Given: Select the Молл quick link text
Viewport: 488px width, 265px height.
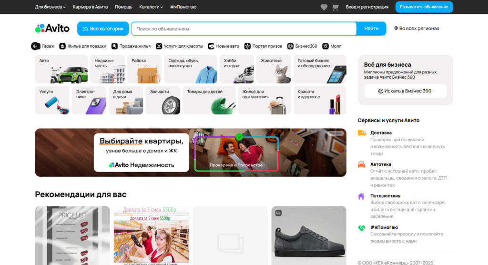Looking at the screenshot, I should (x=336, y=46).
